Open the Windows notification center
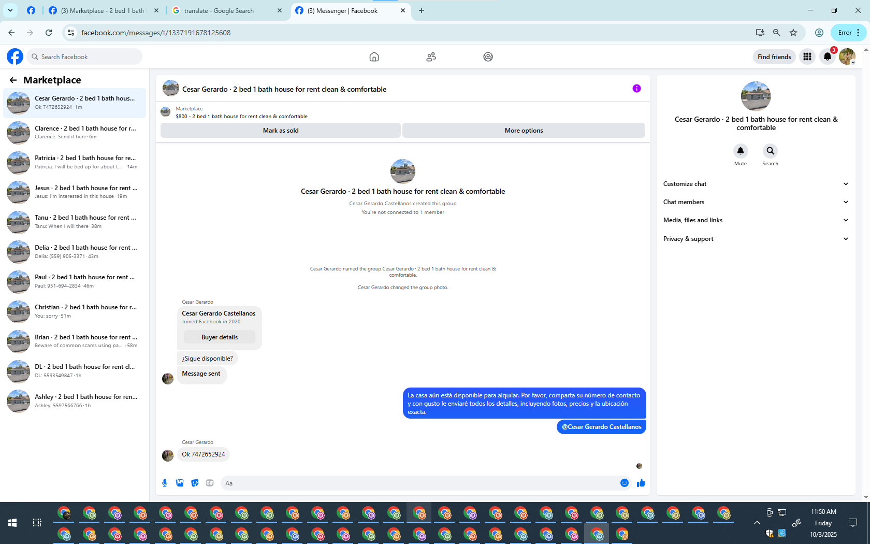Image resolution: width=870 pixels, height=544 pixels. (853, 523)
